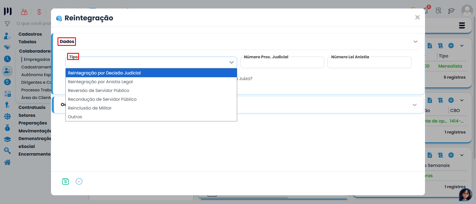Click the document search icon in the top bar
The height and width of the screenshot is (204, 476).
click(439, 11)
